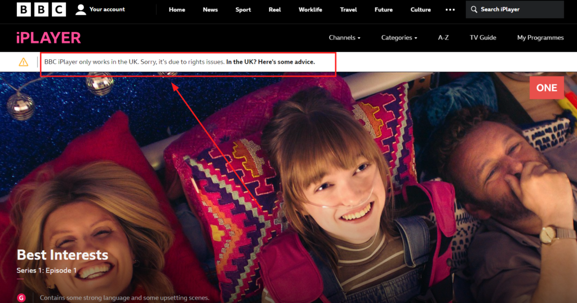Expand the Channels dropdown

click(x=344, y=38)
